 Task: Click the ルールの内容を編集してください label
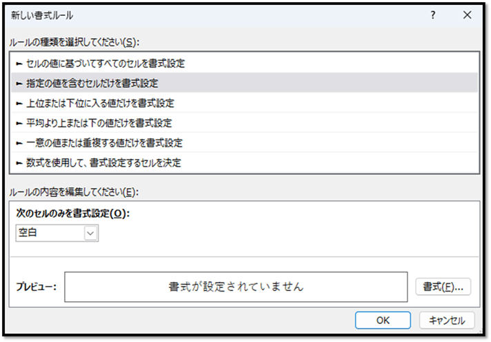[x=78, y=191]
